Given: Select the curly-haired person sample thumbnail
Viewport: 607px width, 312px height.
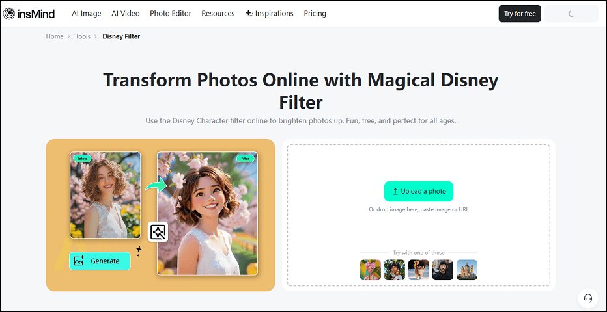Looking at the screenshot, I should click(395, 270).
